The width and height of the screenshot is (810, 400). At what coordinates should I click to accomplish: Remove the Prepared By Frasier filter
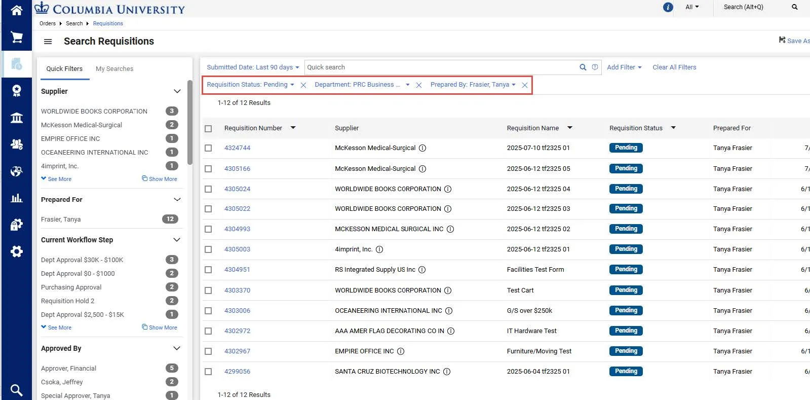pyautogui.click(x=525, y=85)
